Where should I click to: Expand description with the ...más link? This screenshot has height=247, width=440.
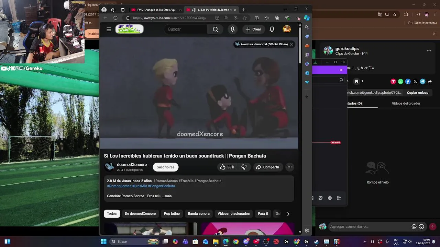(x=167, y=196)
